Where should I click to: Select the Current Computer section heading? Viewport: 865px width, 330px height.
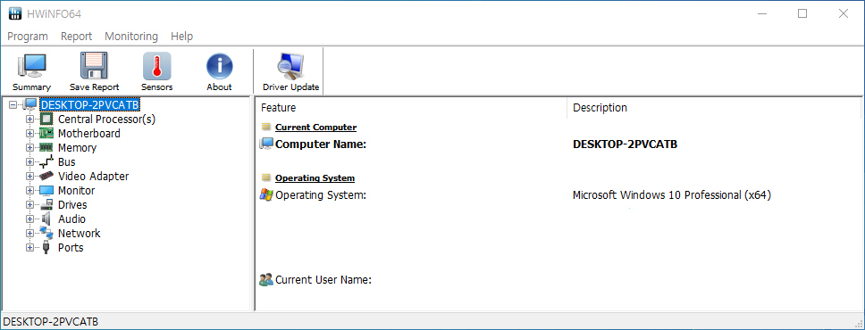pos(316,128)
